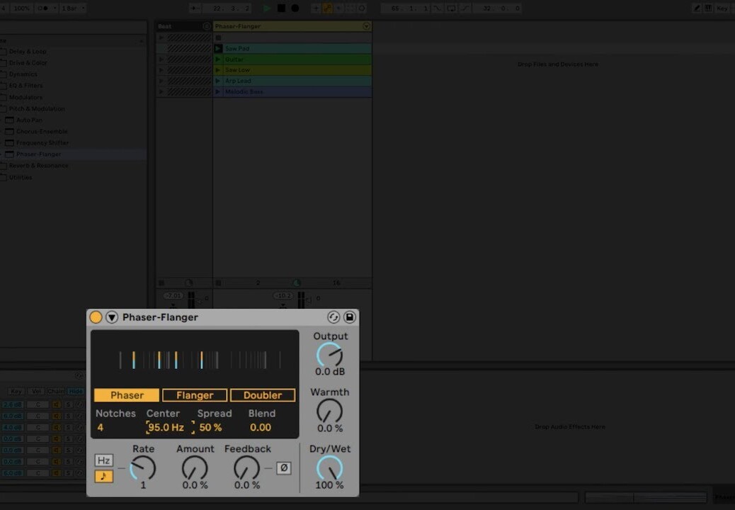The image size is (735, 510).
Task: Solo the chain in the 4.0 dB row
Action: click(x=68, y=428)
